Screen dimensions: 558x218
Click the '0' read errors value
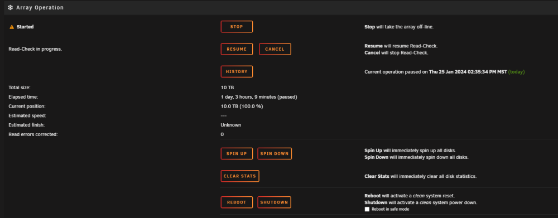tap(222, 134)
